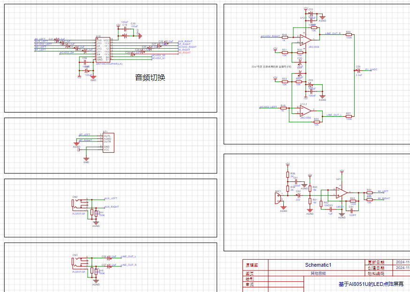Select the U21 LM321 op-amp triangle

pos(342,193)
